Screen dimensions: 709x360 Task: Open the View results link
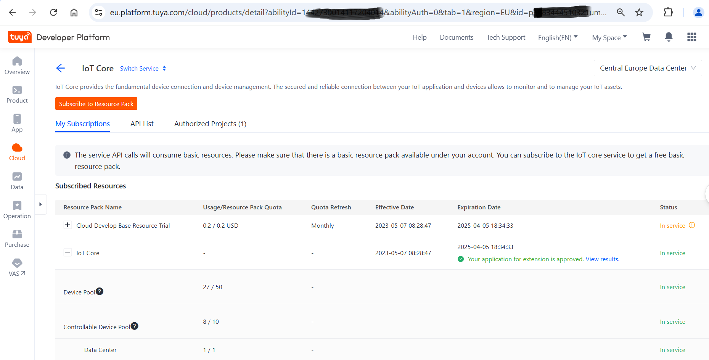coord(602,259)
